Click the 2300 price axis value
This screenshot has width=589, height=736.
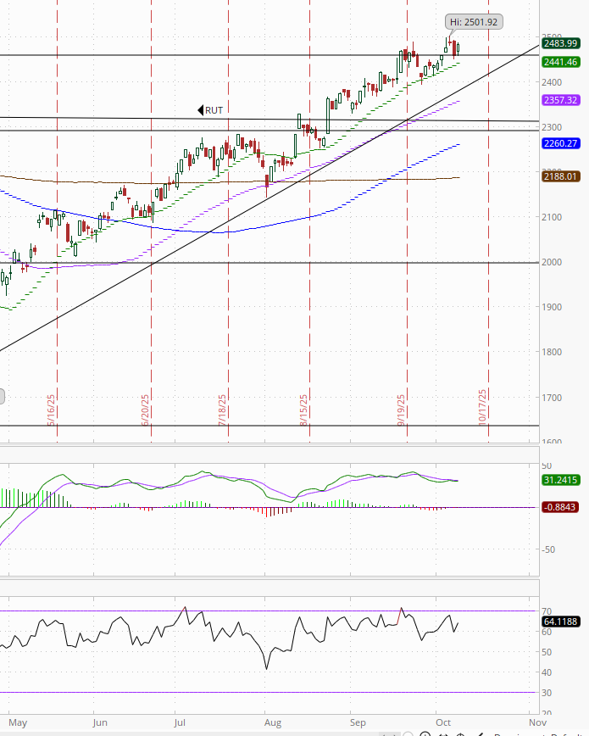pos(552,127)
